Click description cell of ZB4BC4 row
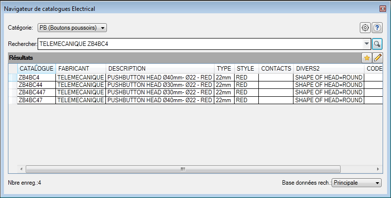The image size is (391, 198). (x=160, y=78)
